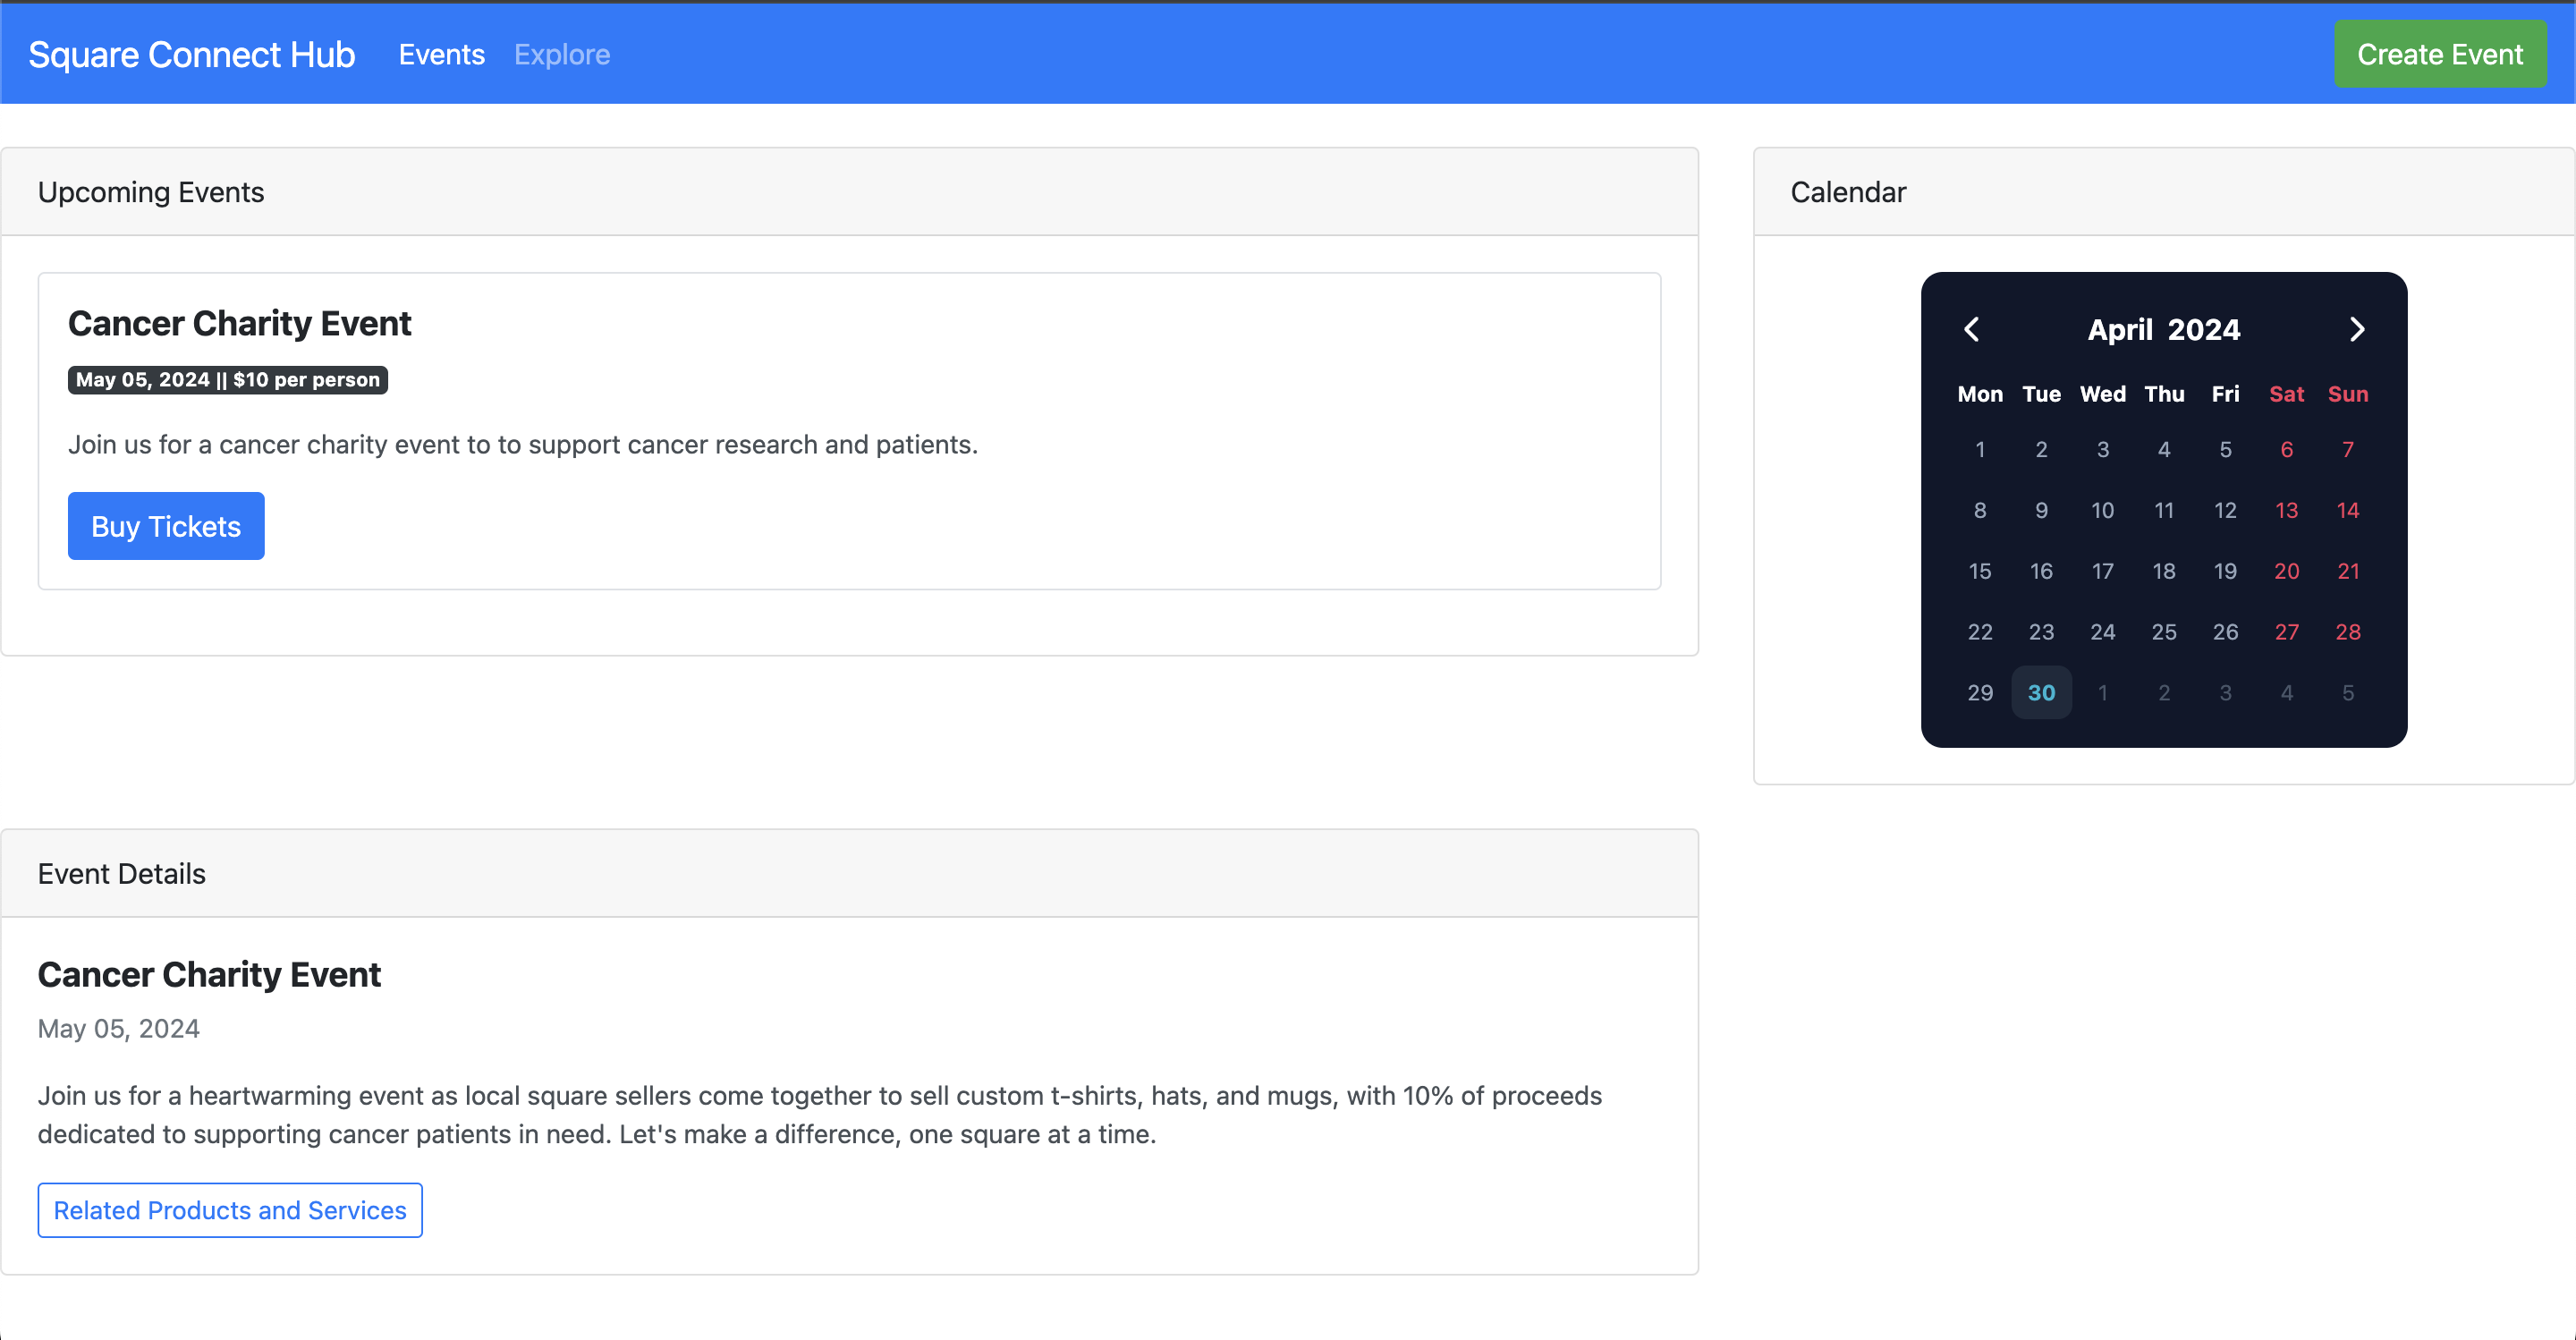Go to previous month in calendar
Screen dimensions: 2576x1340
(x=1971, y=329)
